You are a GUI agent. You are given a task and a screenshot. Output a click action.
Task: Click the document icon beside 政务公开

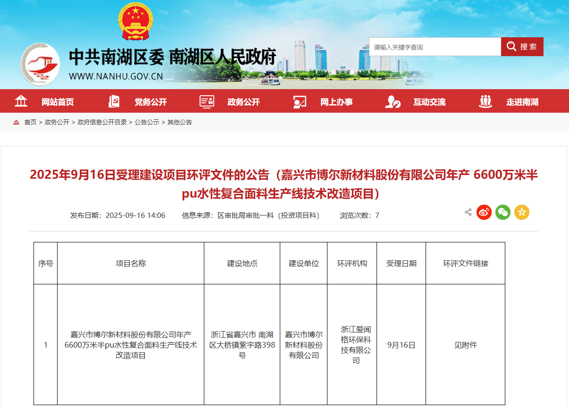pos(207,101)
